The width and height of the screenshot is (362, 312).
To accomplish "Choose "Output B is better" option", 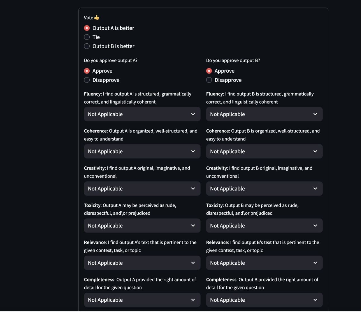I will [x=87, y=46].
